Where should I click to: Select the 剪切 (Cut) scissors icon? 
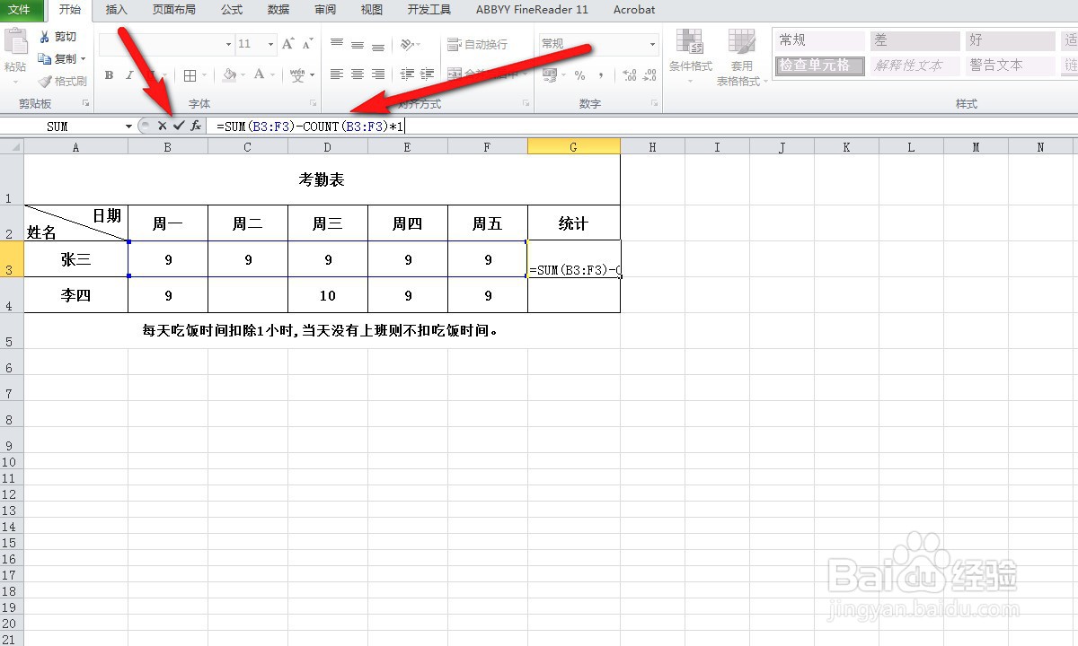coord(44,36)
